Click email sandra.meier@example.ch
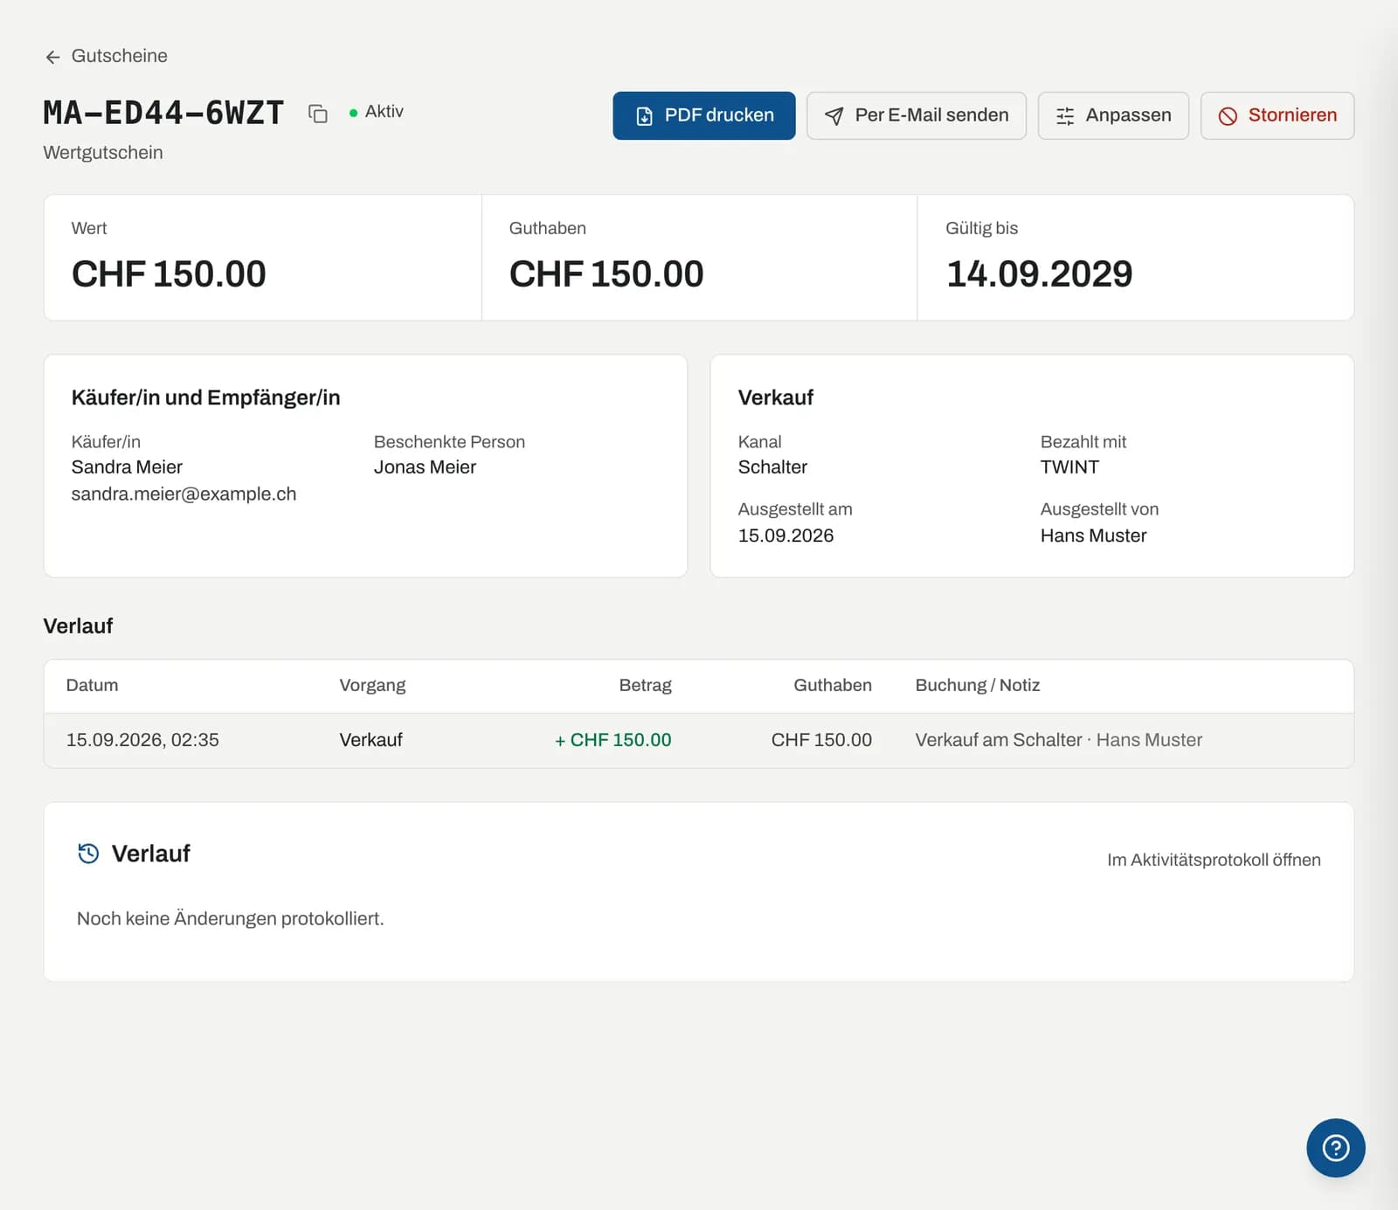Image resolution: width=1398 pixels, height=1210 pixels. [x=183, y=494]
